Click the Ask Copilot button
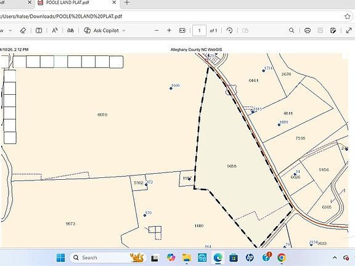 (102, 30)
